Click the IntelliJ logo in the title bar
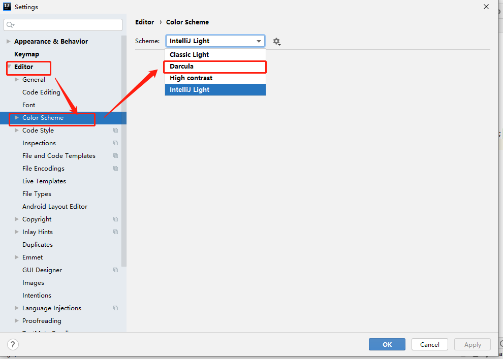 [7, 7]
